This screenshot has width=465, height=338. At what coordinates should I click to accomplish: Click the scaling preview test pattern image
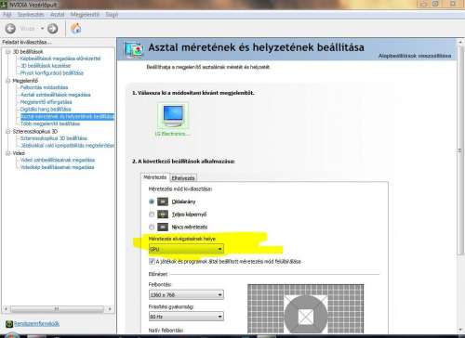[306, 308]
